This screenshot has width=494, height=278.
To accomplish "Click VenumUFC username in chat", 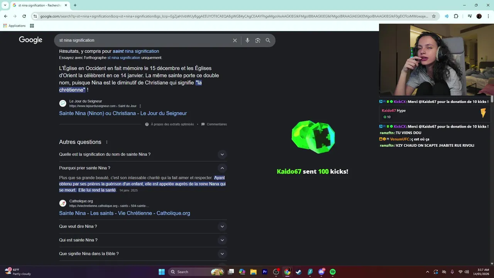I will 399,139.
